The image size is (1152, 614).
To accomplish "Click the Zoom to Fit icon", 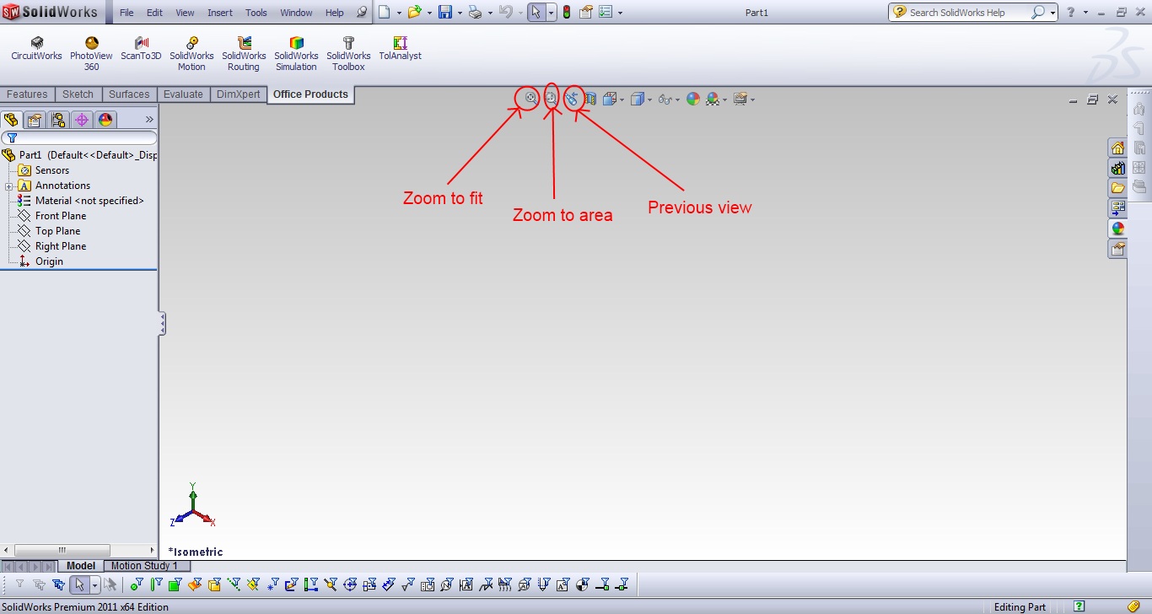I will click(531, 99).
